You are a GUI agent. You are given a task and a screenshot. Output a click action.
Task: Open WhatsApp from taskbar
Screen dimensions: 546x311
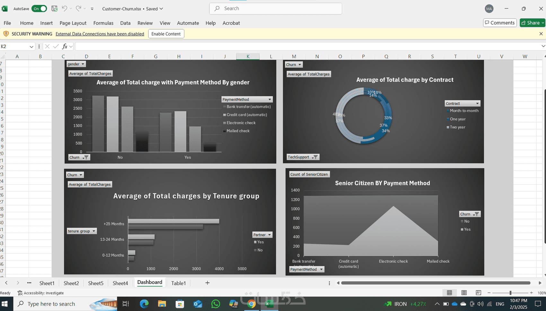[216, 304]
